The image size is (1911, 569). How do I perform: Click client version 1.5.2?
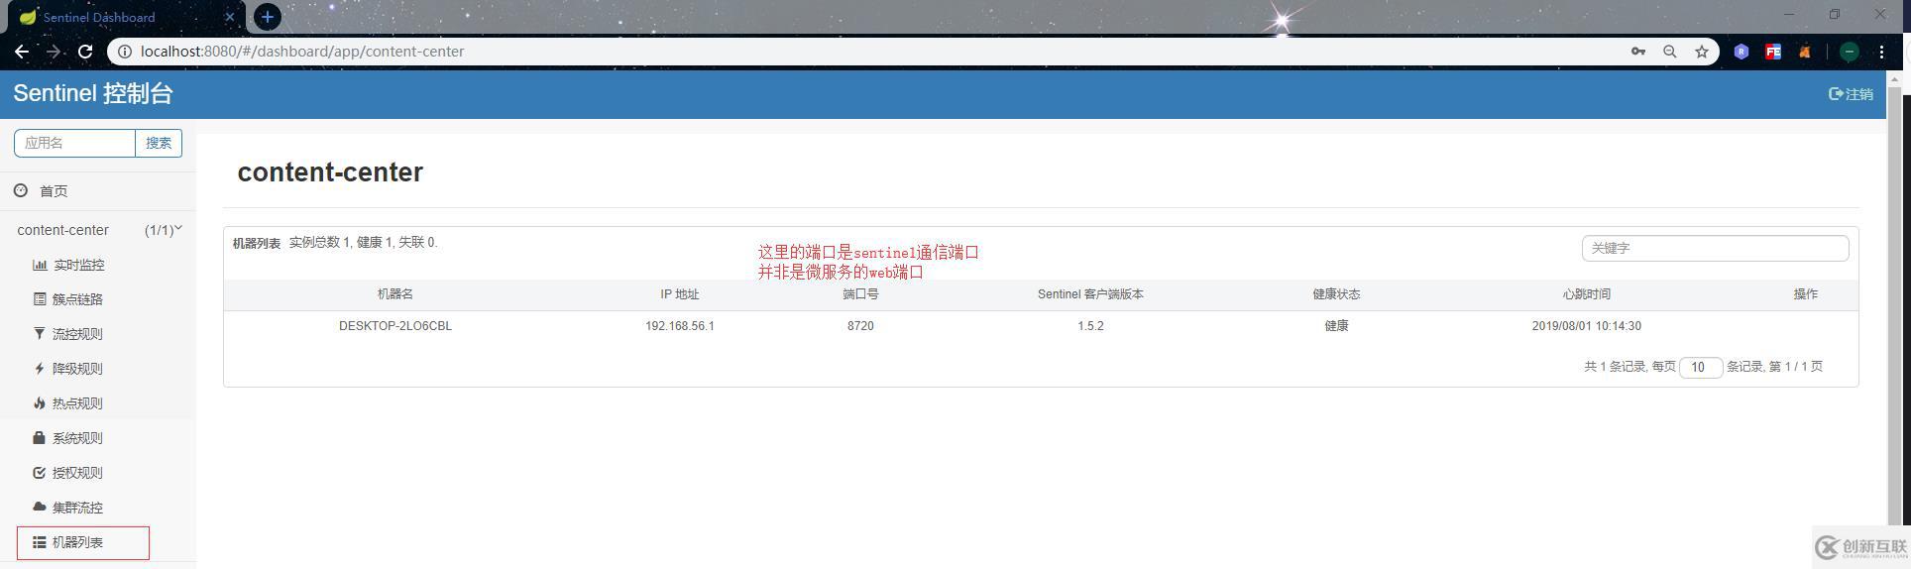coord(1090,326)
